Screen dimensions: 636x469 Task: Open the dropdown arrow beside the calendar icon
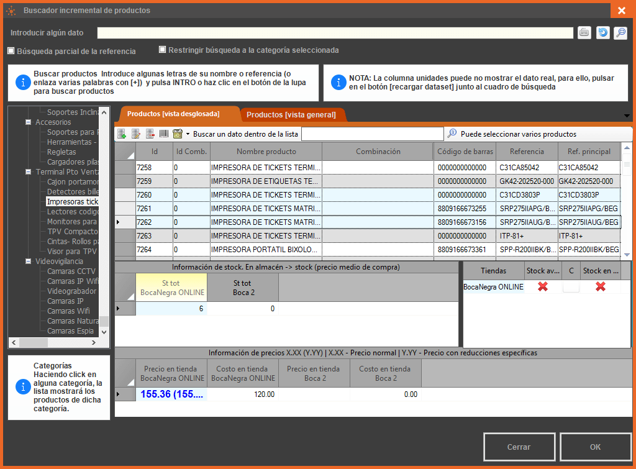tap(188, 134)
